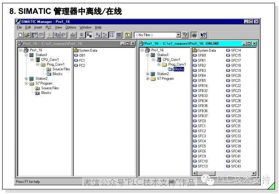Select Blocks under S7 Program offline
This screenshot has width=279, height=194.
pos(46,93)
